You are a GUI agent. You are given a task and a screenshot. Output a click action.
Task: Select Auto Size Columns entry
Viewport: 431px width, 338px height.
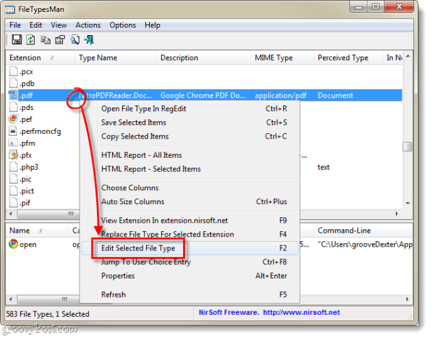tap(190, 201)
